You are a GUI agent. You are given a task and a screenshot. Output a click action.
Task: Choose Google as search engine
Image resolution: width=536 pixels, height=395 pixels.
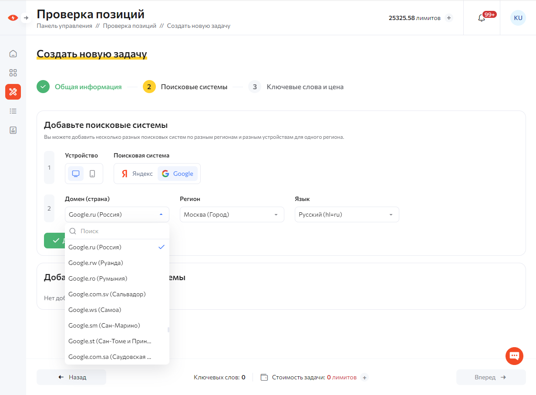click(178, 174)
